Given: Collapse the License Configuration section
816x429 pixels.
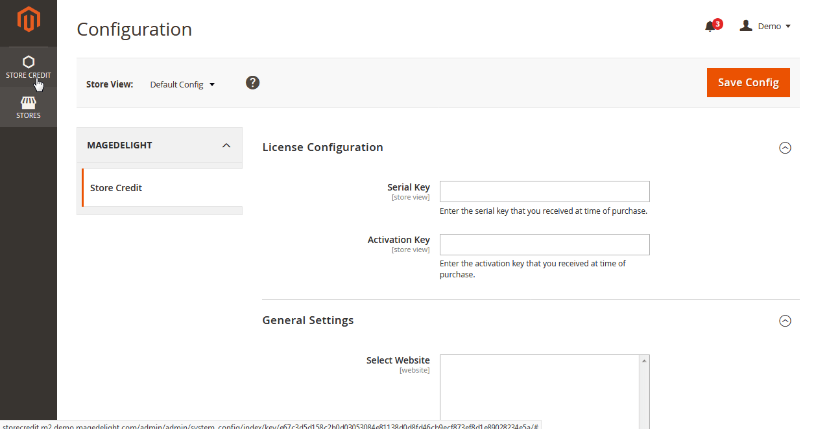Looking at the screenshot, I should click(x=785, y=148).
